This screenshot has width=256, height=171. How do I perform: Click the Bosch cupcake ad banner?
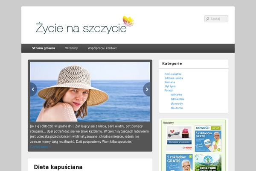179,139
